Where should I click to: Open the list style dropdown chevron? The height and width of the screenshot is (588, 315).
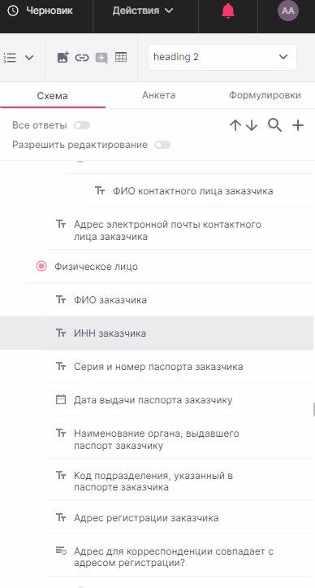pos(29,58)
